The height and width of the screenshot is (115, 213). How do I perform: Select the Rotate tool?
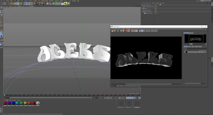tap(18, 4)
